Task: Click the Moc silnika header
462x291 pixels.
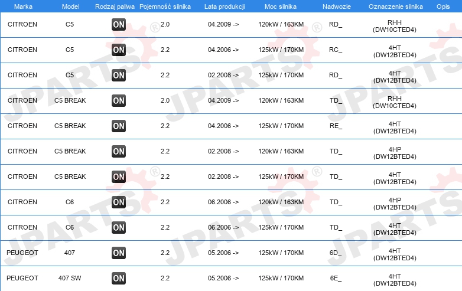Action: coord(281,6)
